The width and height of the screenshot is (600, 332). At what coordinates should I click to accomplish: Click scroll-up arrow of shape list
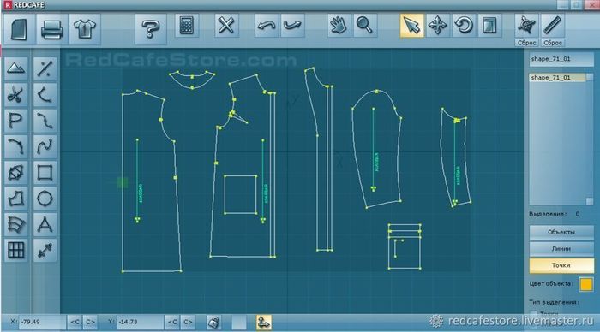pyautogui.click(x=590, y=78)
